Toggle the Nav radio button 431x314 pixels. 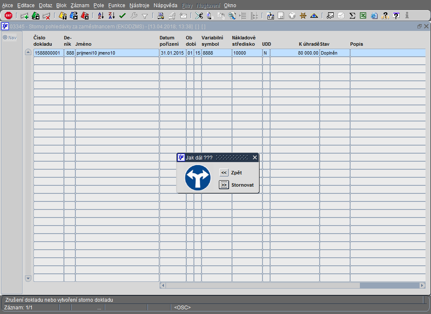pos(5,37)
